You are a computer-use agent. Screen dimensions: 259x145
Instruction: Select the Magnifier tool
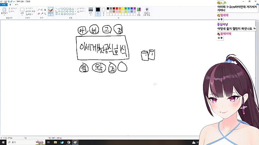point(45,14)
